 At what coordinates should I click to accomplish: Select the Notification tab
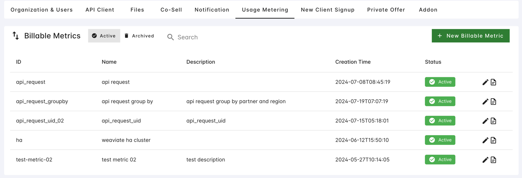coord(212,10)
